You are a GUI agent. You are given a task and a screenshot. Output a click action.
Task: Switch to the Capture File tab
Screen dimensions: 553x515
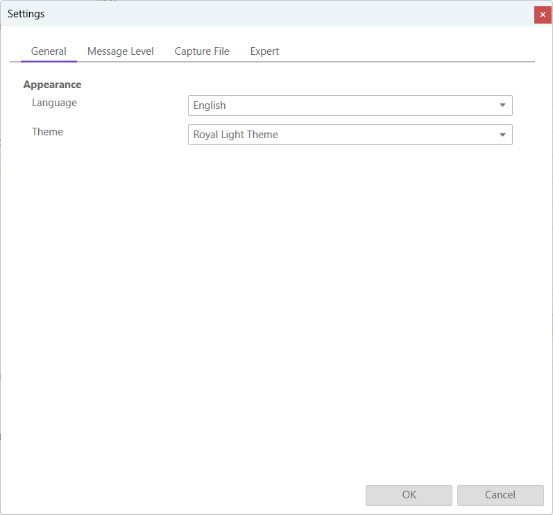click(x=202, y=51)
